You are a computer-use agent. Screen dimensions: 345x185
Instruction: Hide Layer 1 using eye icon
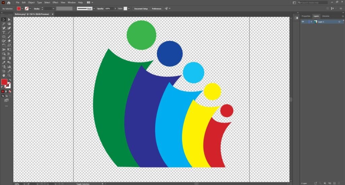303,22
